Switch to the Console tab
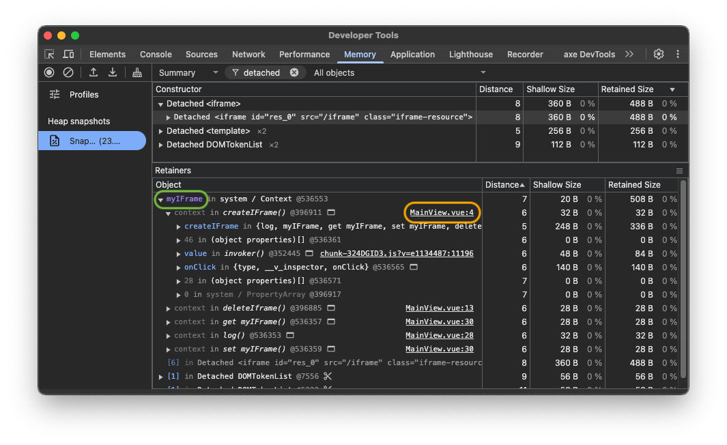 click(x=156, y=54)
